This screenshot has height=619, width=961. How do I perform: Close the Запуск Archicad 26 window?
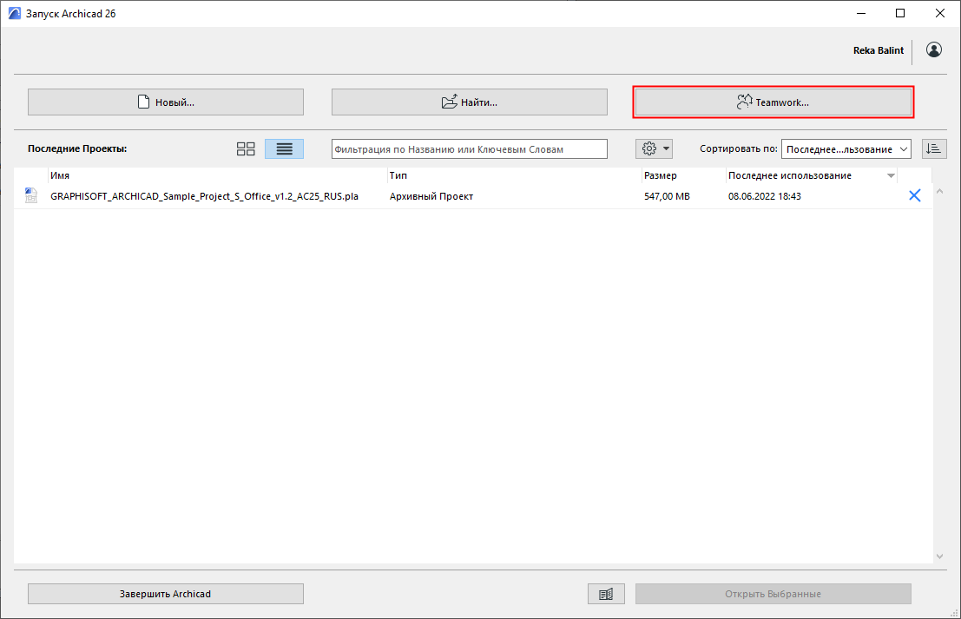point(939,14)
